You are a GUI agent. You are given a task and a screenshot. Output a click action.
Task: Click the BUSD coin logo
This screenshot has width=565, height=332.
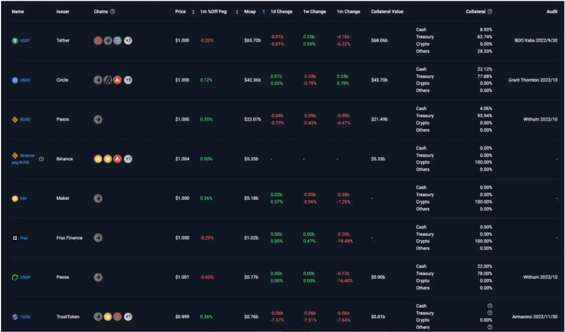[15, 119]
